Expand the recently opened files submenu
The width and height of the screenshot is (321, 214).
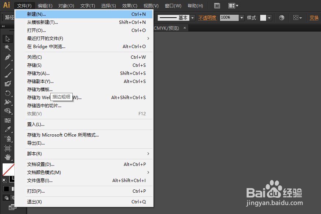click(x=148, y=39)
